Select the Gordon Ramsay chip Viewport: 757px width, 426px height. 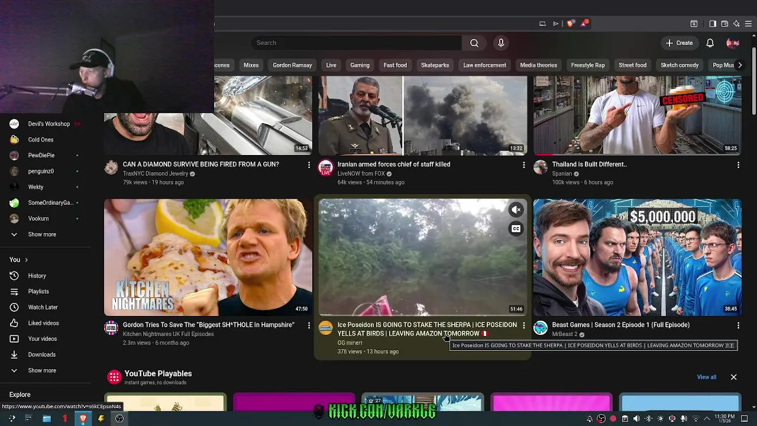(292, 65)
